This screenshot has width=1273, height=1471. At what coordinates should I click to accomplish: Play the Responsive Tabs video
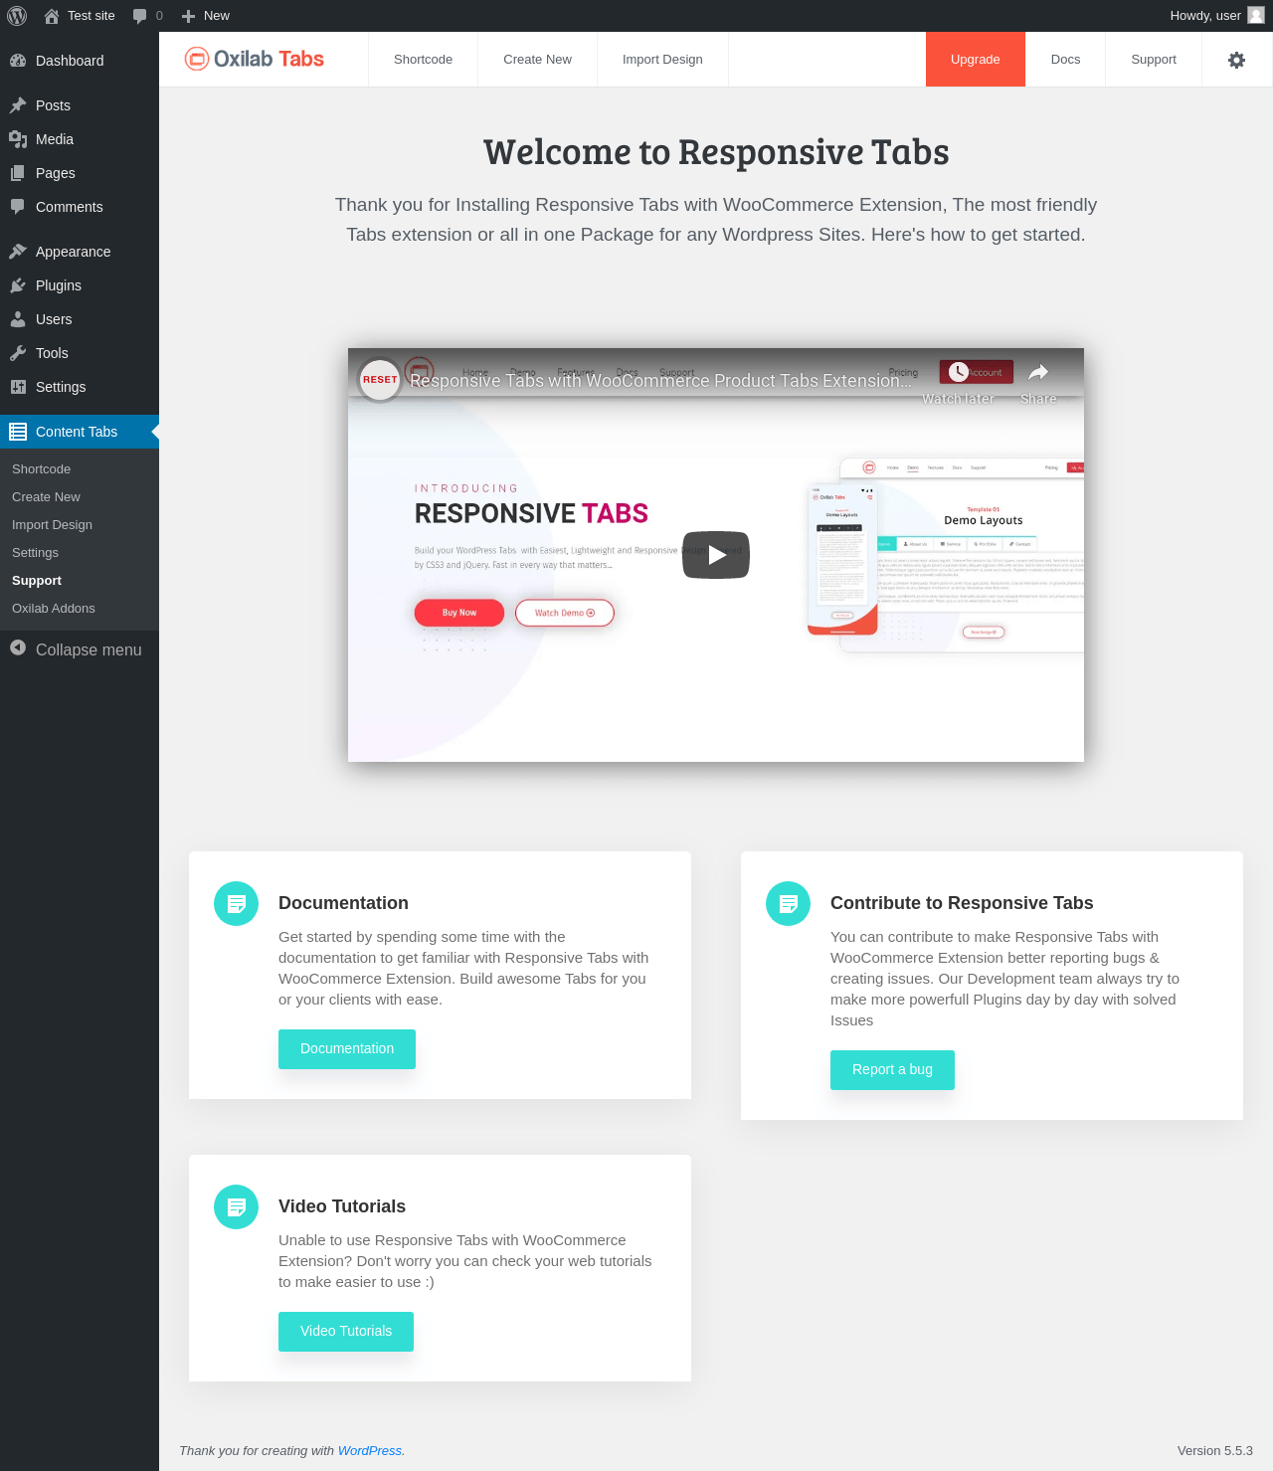coord(716,555)
